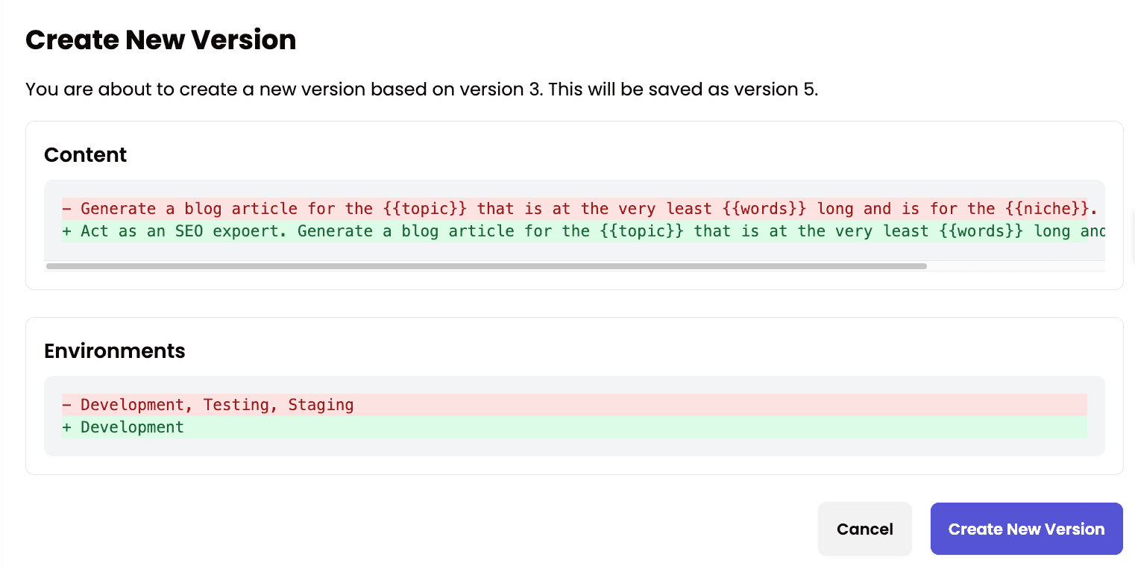Click the Cancel button

coord(864,529)
